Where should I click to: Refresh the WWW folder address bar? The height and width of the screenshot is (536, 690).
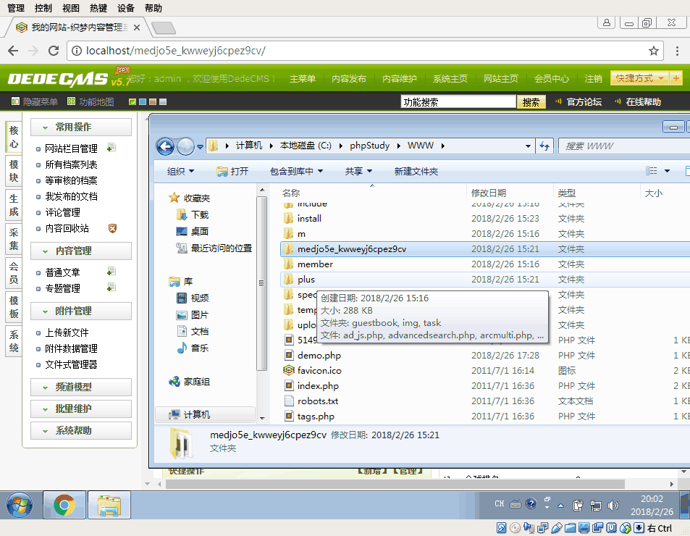coord(544,146)
